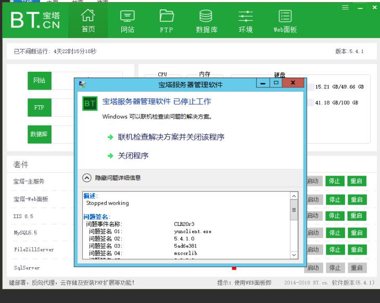Screen dimensions: 380x303
Task: Stop the FileZillServer service
Action: point(335,250)
